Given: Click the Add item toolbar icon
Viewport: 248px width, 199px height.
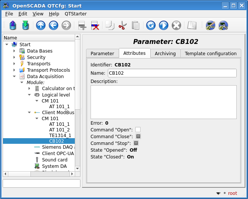Looking at the screenshot, I should 82,25.
